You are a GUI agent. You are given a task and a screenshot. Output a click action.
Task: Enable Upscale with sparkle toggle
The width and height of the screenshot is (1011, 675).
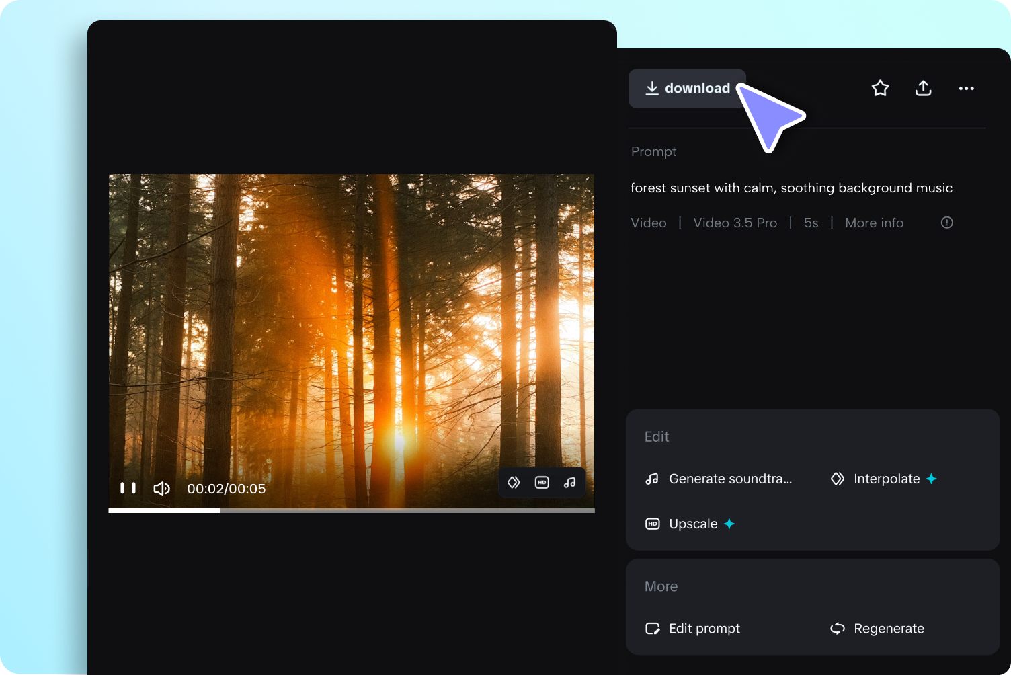click(729, 524)
